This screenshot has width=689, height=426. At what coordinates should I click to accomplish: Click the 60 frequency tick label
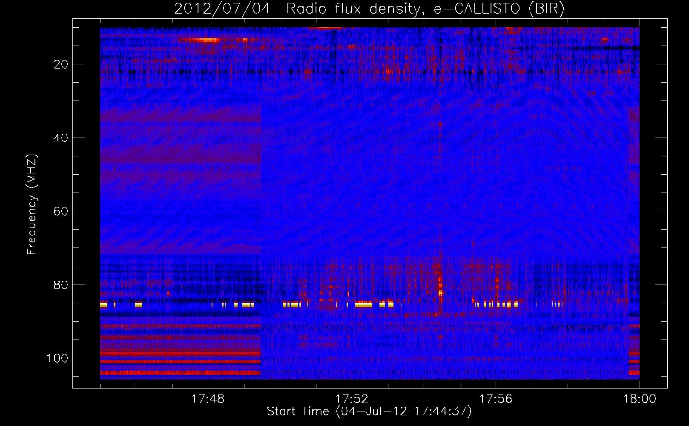point(61,211)
